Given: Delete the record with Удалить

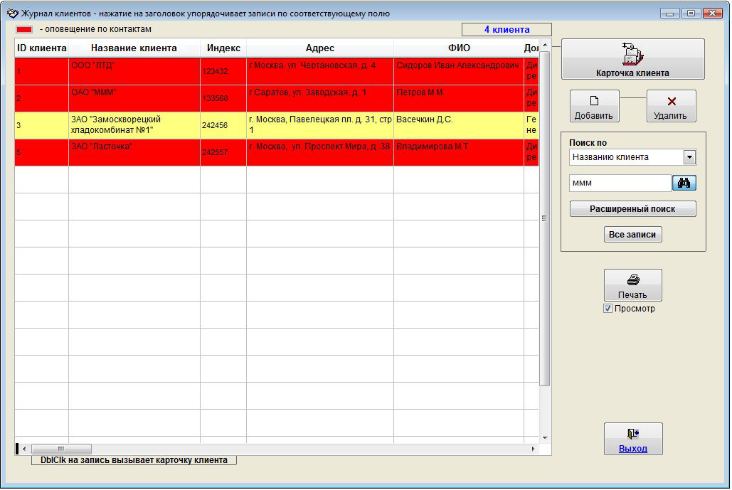Looking at the screenshot, I should pos(671,106).
